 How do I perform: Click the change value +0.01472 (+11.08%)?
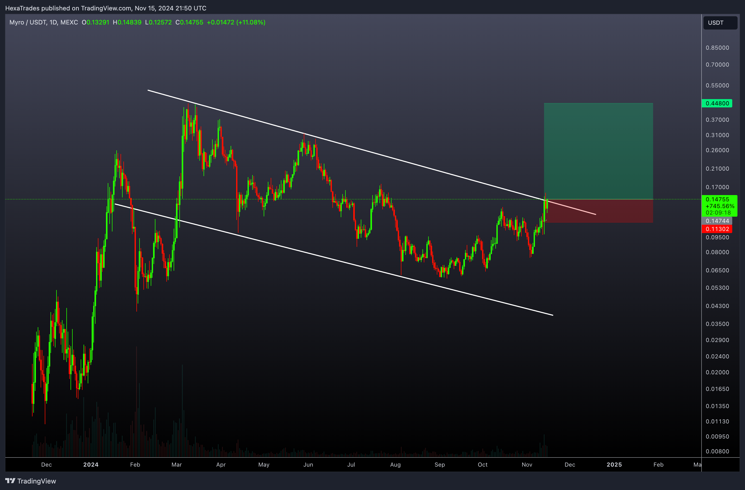[236, 22]
